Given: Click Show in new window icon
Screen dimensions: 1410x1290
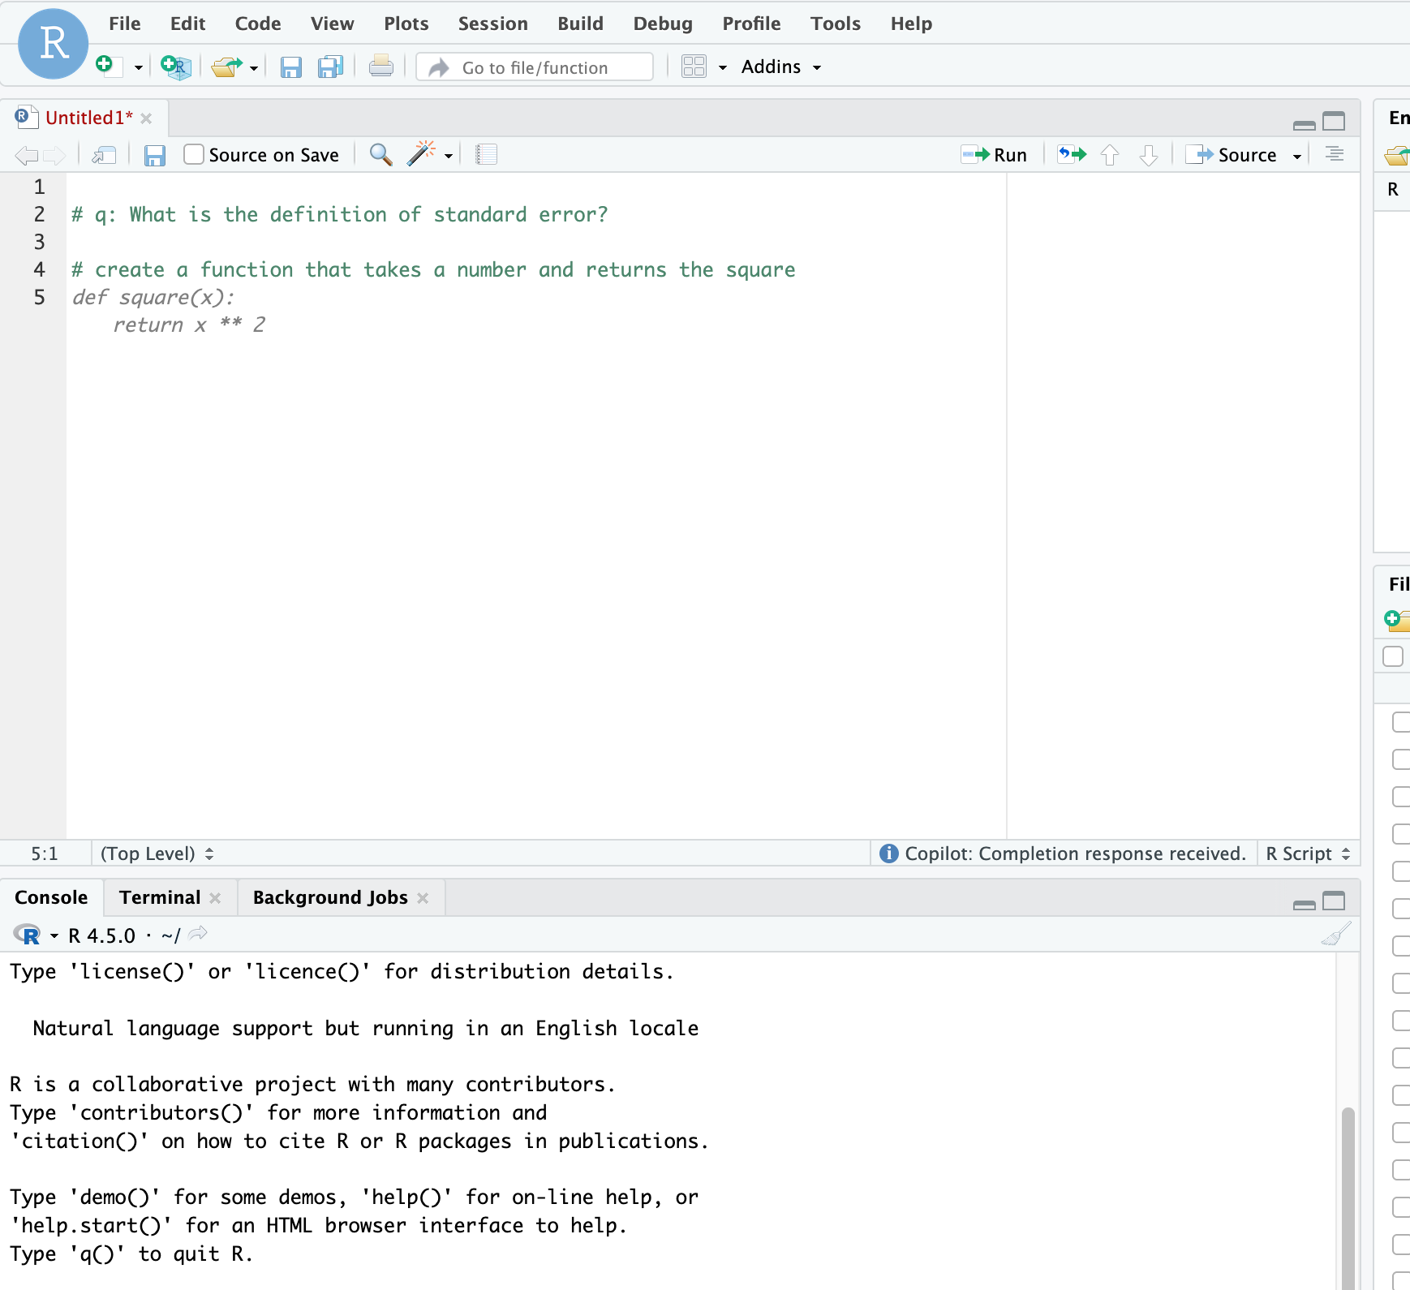Looking at the screenshot, I should coord(104,154).
